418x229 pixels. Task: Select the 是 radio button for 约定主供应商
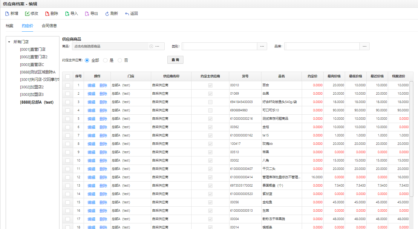[105, 60]
